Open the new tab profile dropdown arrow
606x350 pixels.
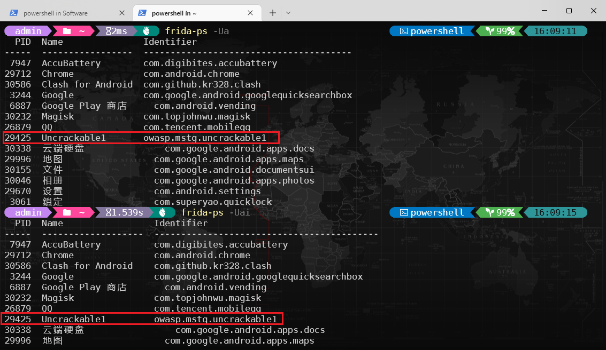click(288, 13)
